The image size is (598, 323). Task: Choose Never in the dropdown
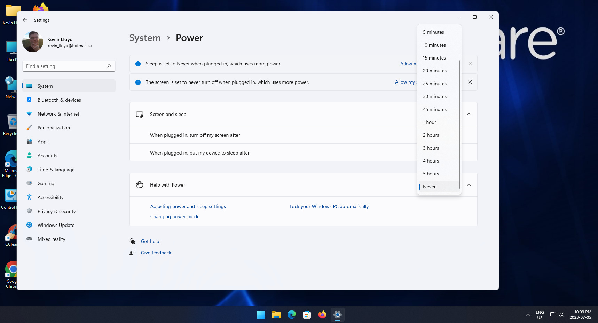click(x=439, y=187)
